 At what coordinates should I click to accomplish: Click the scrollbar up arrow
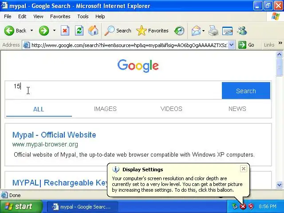279,54
